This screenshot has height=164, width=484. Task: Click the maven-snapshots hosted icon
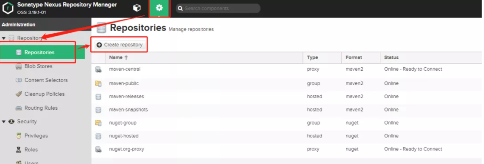click(x=98, y=110)
